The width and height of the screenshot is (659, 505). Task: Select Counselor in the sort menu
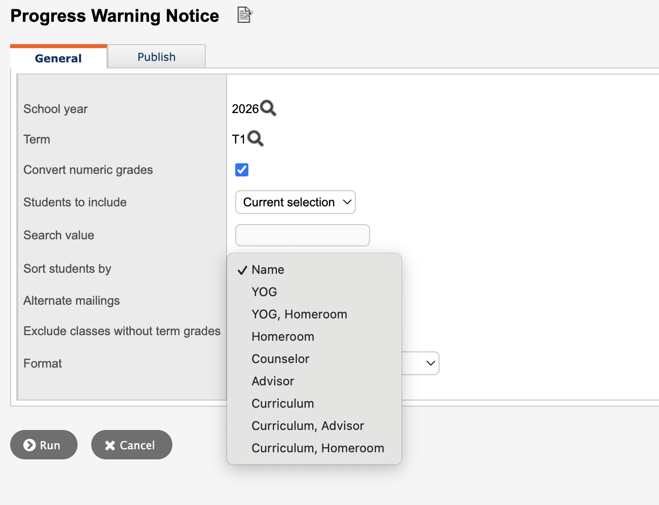(280, 359)
